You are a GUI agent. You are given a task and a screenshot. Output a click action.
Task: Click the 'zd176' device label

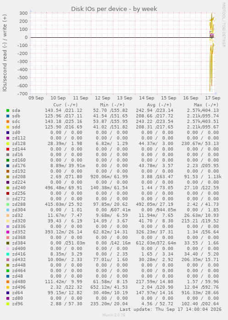tap(19, 166)
